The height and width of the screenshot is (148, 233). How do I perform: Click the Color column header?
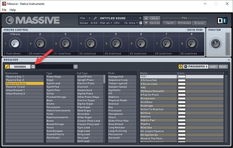point(200,73)
